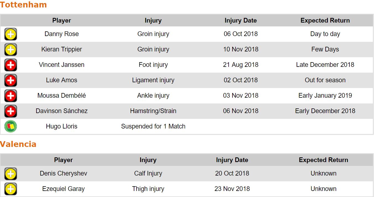Select the Danny Rose player name
374x197 pixels.
click(x=62, y=34)
